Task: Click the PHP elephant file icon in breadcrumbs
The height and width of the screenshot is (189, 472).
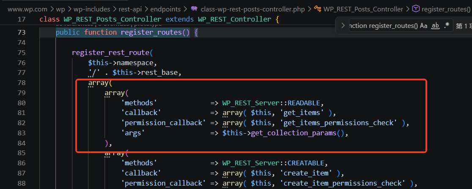Action: click(195, 9)
